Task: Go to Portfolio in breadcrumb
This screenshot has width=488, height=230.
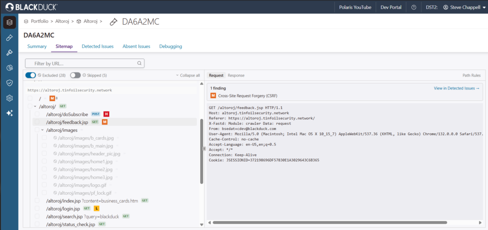Action: (x=40, y=21)
